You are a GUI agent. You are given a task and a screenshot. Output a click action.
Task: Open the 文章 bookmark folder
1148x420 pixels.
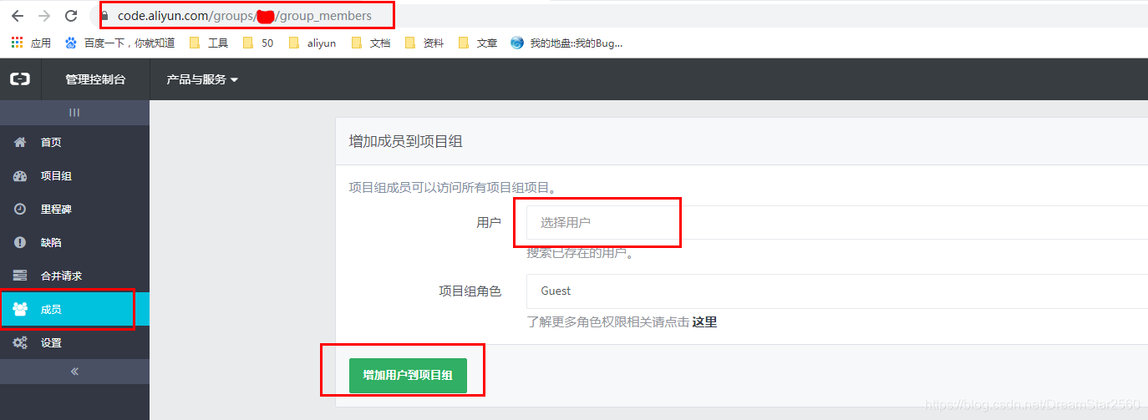click(x=478, y=43)
